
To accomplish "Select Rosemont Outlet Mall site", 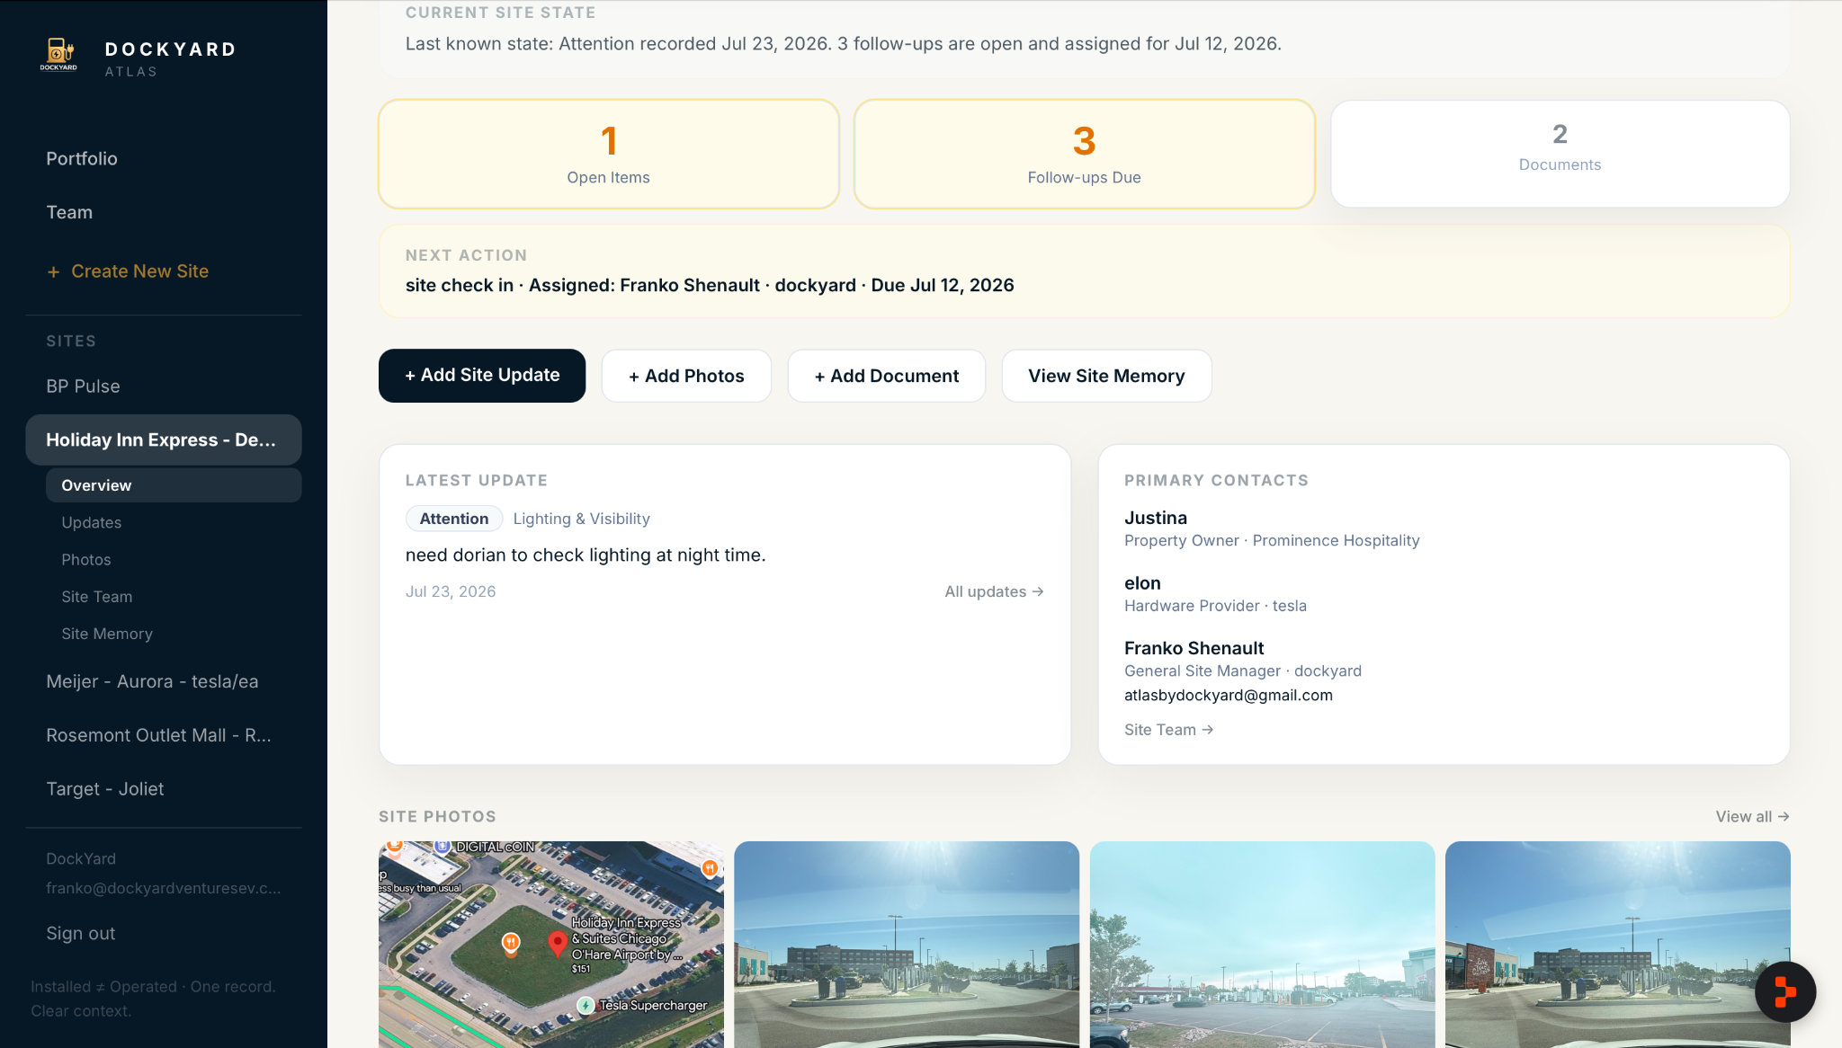I will tap(158, 735).
